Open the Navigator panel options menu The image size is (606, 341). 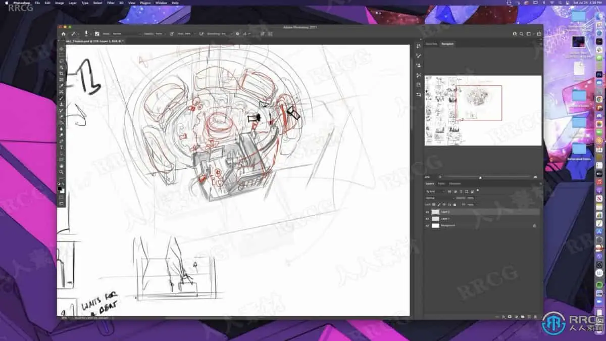click(540, 43)
